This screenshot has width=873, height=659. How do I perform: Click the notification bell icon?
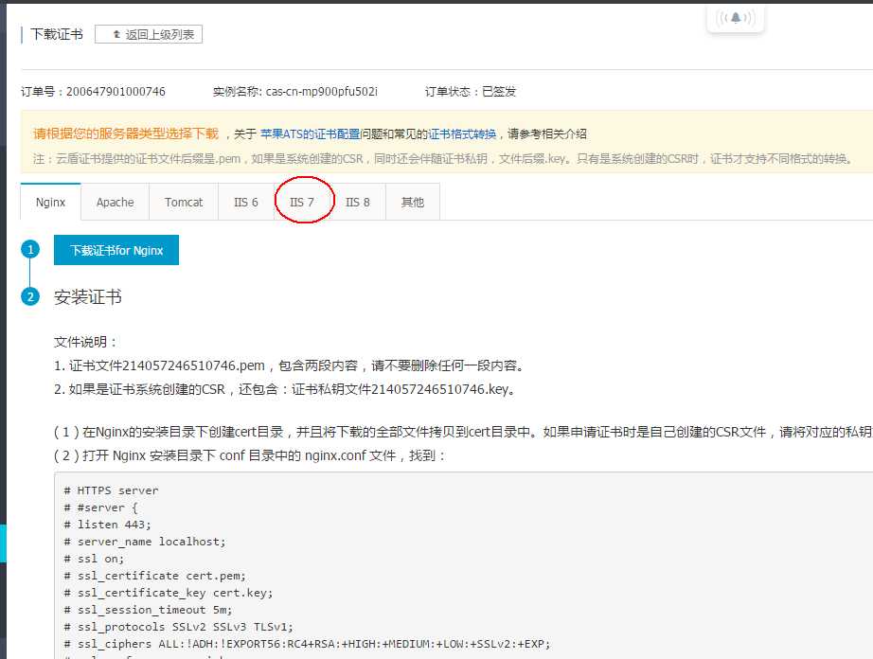736,18
